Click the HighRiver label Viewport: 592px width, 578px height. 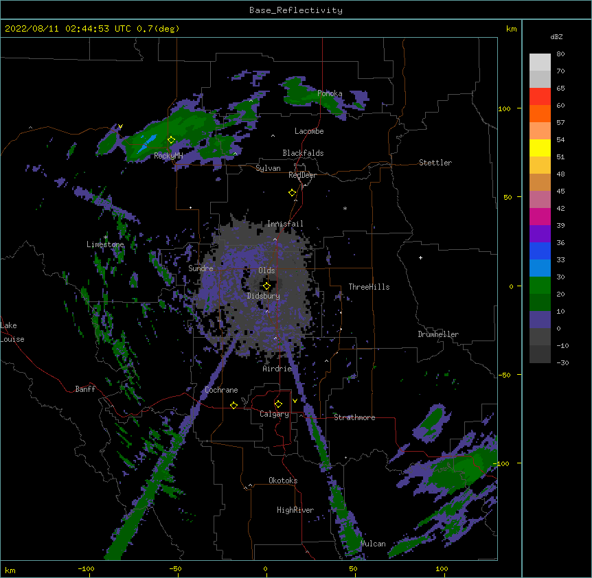[295, 510]
